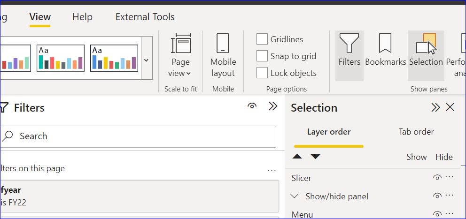Switch to Layer order tab
Screen dimensions: 466x219
329,132
